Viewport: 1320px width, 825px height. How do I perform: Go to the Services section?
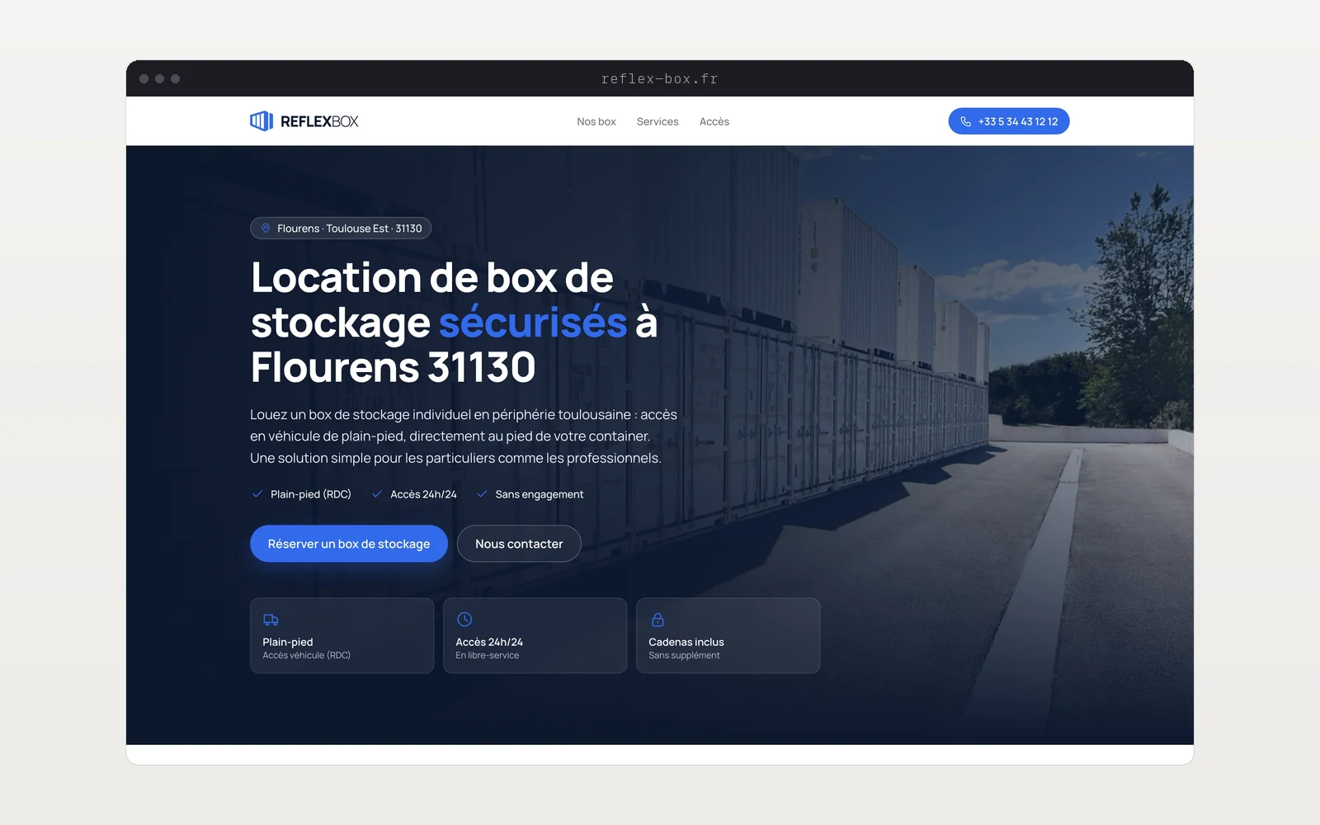(658, 121)
